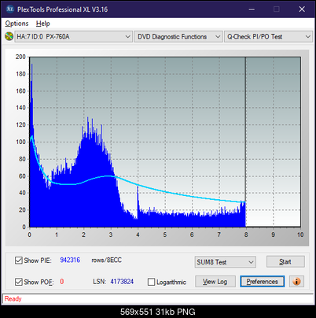Open the Options menu
316x318 pixels.
click(17, 24)
